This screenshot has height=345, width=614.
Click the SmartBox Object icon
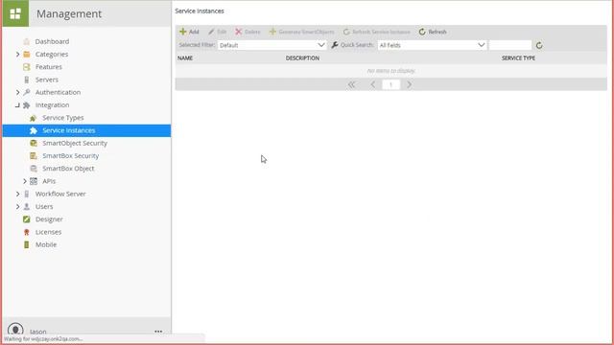tap(34, 169)
